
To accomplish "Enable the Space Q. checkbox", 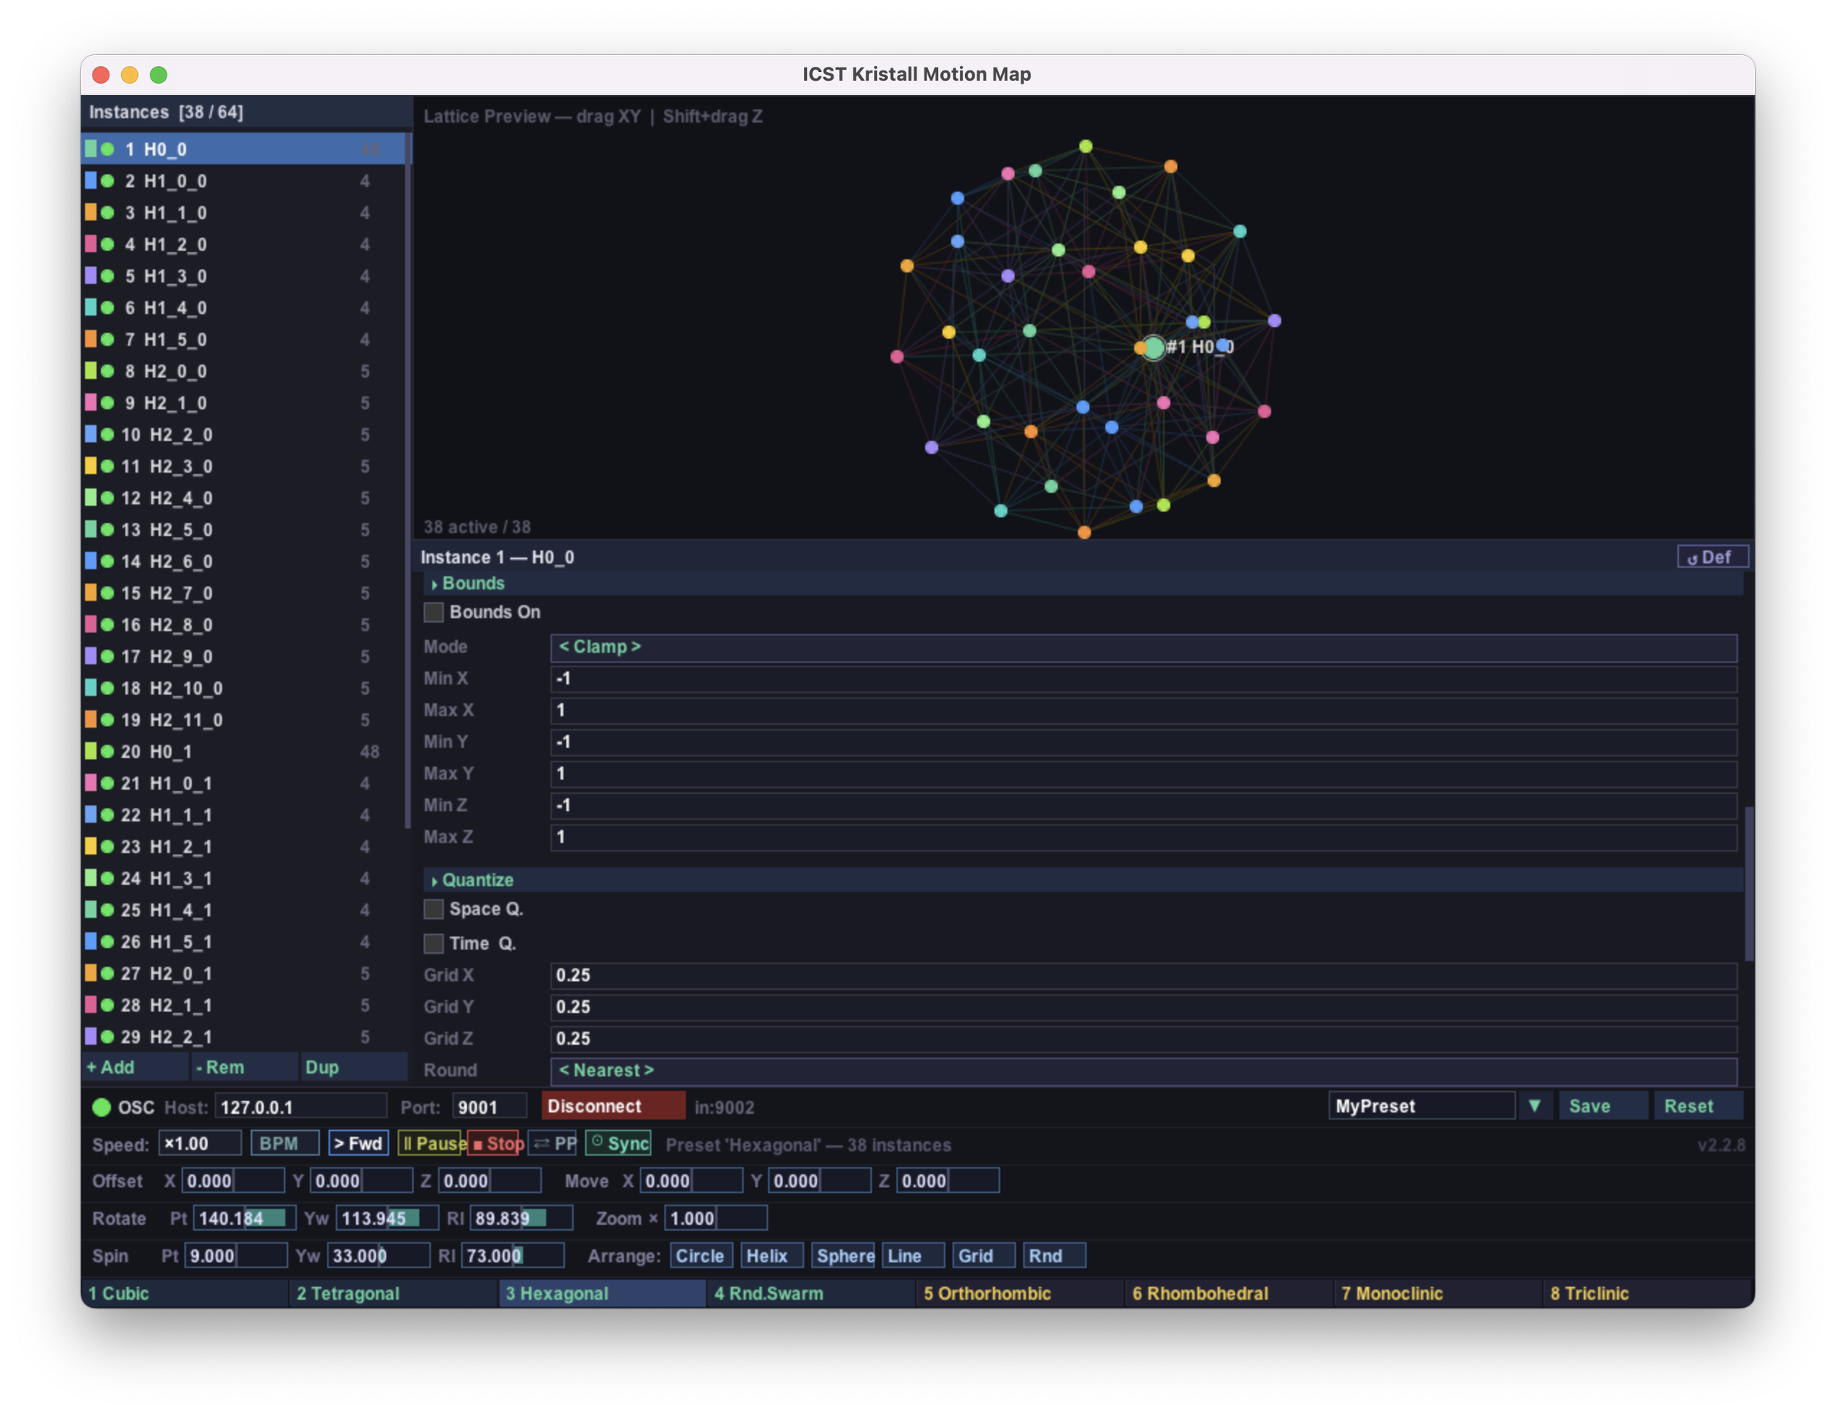I will (x=434, y=909).
